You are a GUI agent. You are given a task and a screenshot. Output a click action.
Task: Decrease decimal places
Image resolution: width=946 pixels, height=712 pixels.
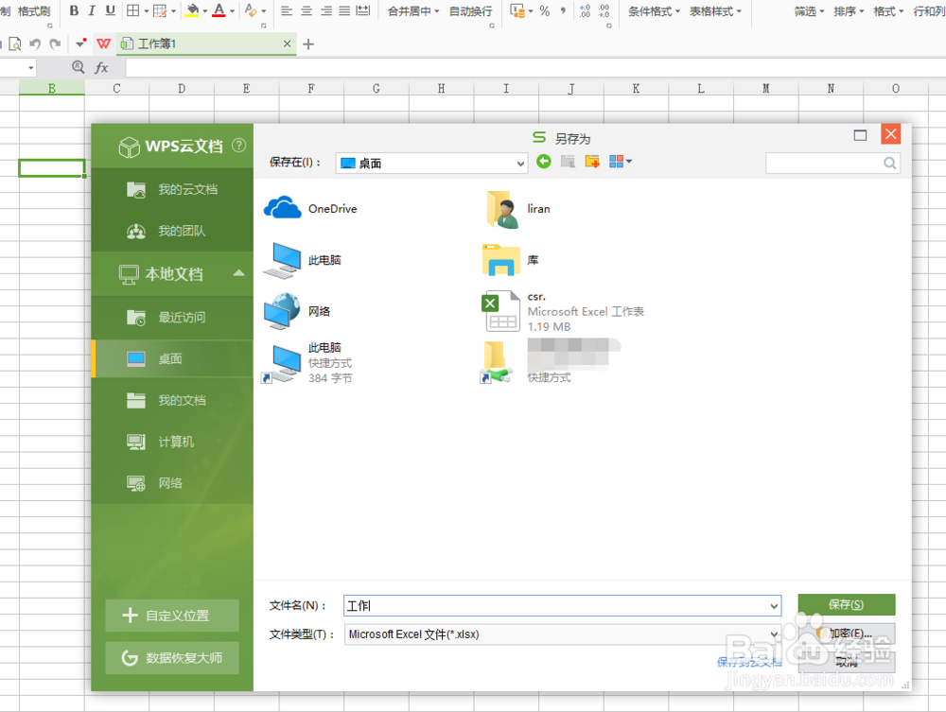point(604,10)
